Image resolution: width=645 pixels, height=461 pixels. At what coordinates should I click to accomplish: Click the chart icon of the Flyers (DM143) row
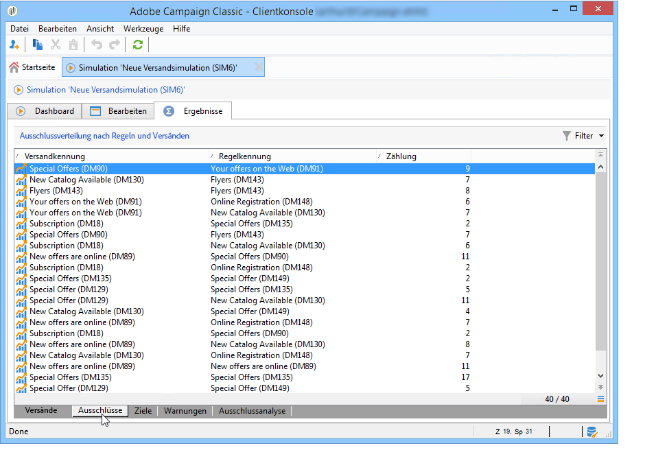pos(21,191)
